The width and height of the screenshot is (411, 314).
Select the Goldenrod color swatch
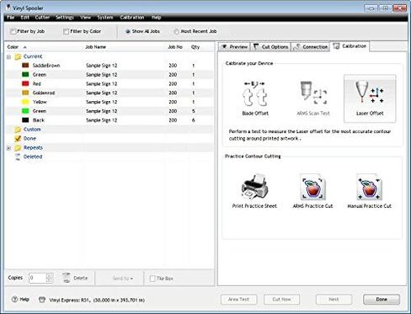tap(25, 93)
